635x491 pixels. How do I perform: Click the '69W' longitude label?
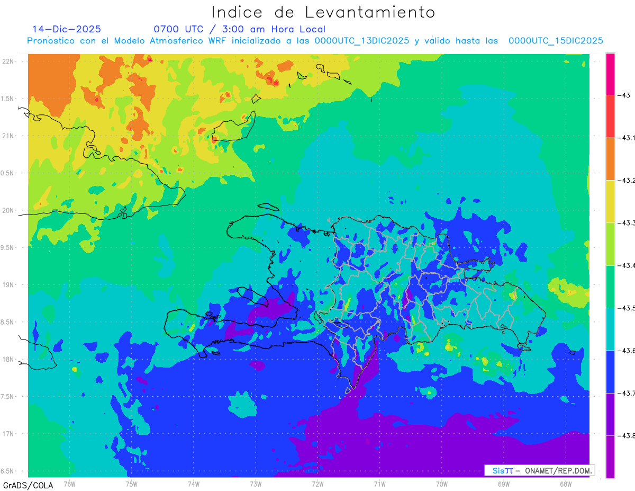coord(504,484)
